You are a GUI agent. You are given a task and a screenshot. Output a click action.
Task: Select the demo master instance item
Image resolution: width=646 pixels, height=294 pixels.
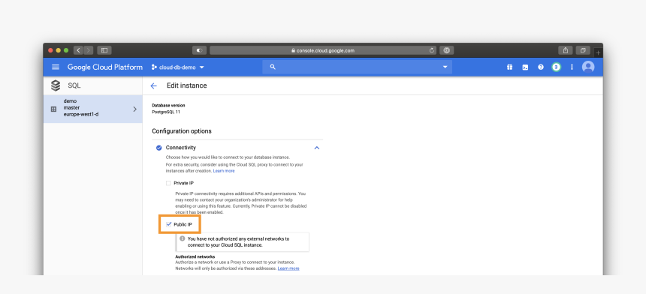[92, 109]
